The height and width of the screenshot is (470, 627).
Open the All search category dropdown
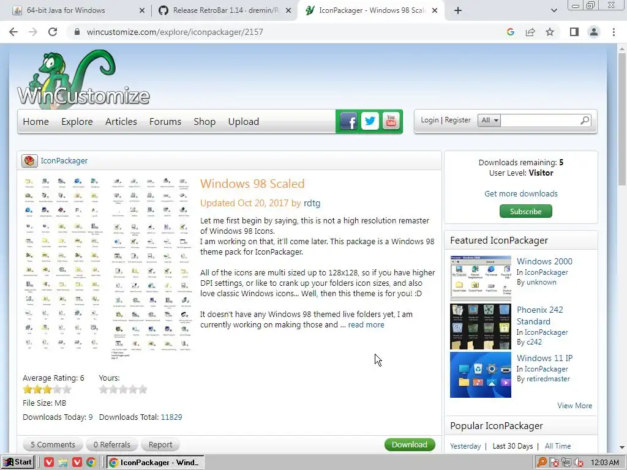point(489,121)
